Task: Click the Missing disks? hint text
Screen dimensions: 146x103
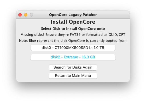Action: point(73,35)
